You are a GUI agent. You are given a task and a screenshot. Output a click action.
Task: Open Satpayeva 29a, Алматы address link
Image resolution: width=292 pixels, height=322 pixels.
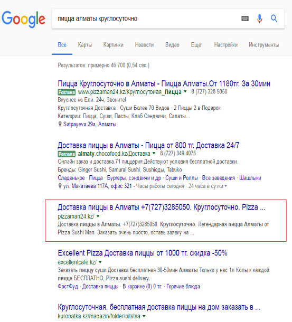coord(90,124)
